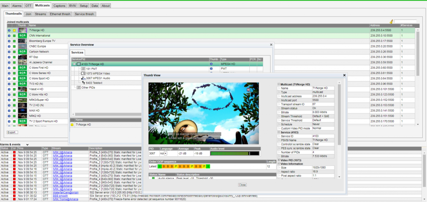Click the Export... button

pyautogui.click(x=13, y=132)
